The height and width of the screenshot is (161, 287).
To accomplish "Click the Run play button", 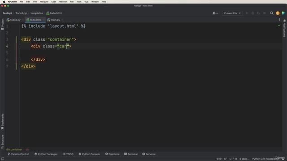I will (247, 13).
